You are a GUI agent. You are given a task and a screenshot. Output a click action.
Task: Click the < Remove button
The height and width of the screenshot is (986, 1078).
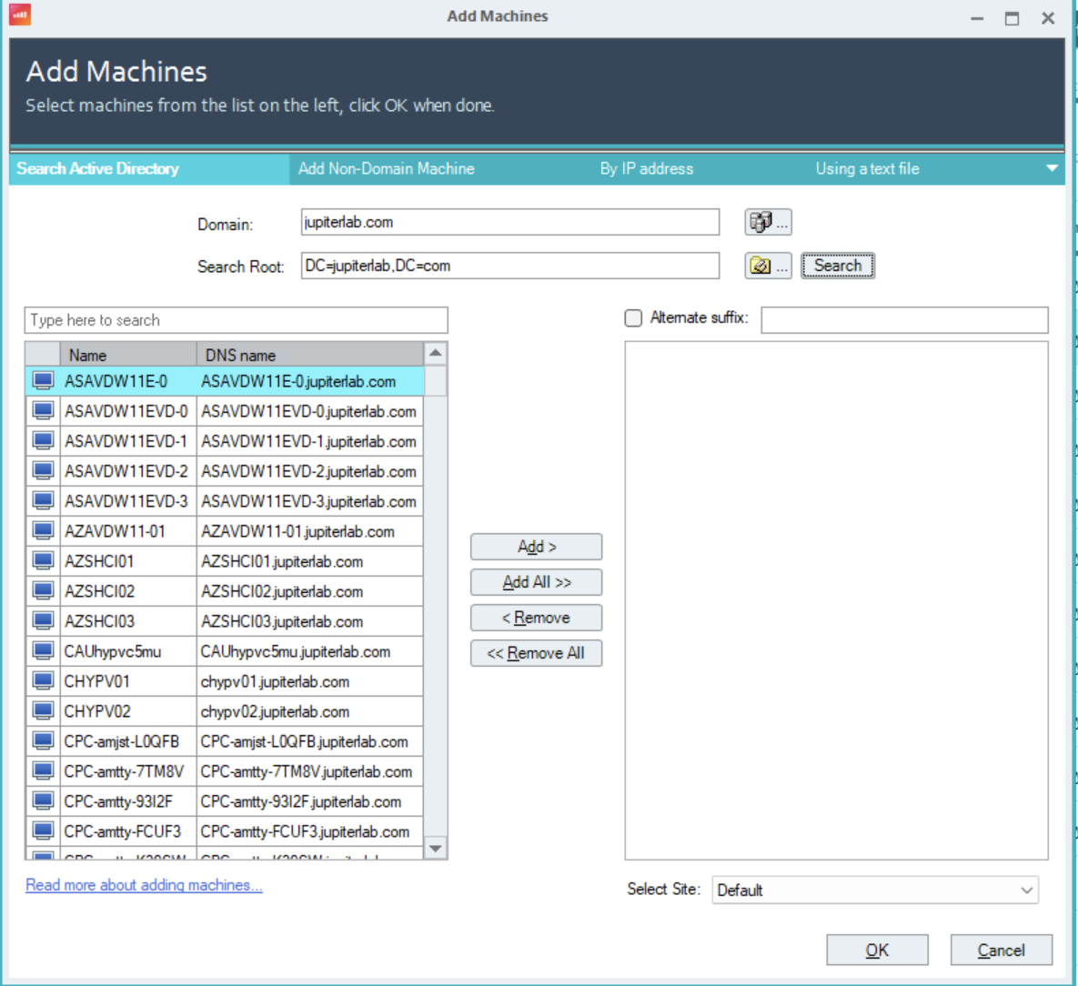coord(536,618)
